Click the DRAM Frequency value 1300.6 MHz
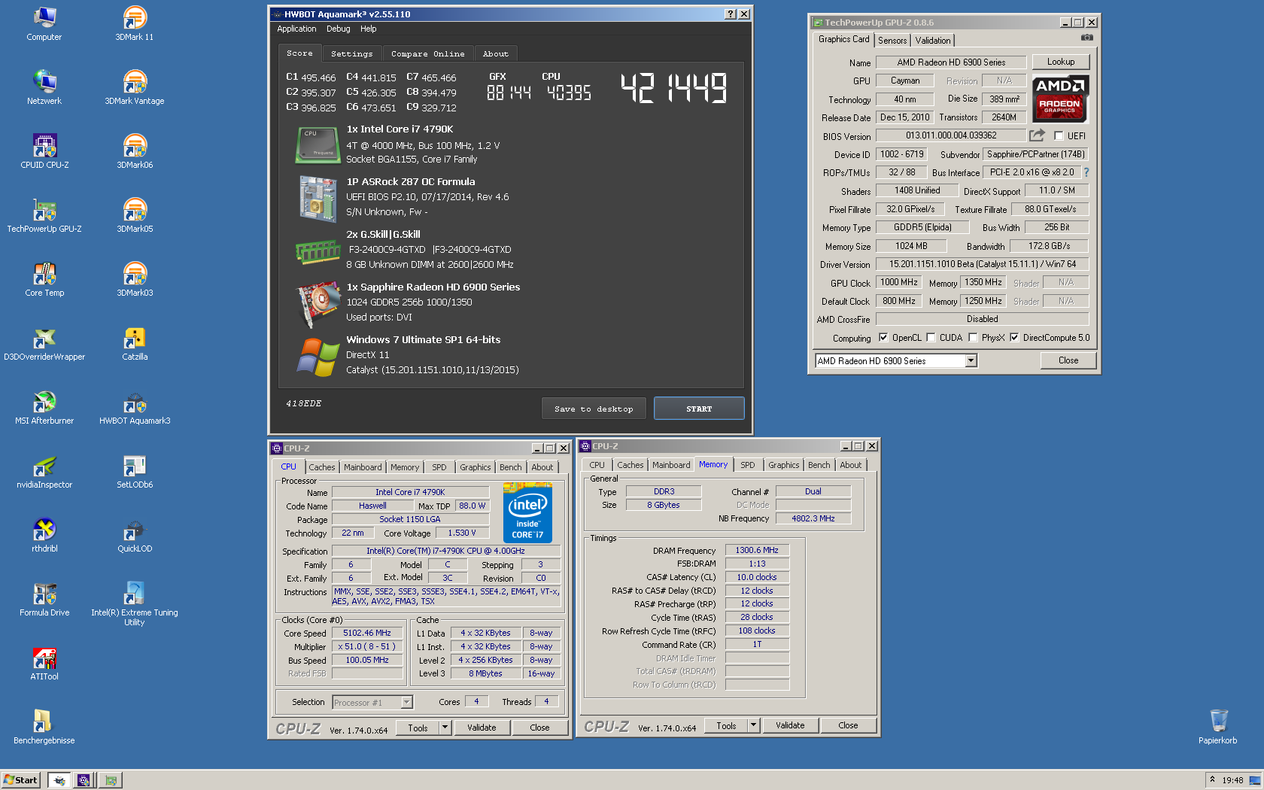 [x=757, y=550]
